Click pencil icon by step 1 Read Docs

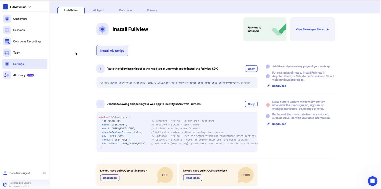[268, 86]
